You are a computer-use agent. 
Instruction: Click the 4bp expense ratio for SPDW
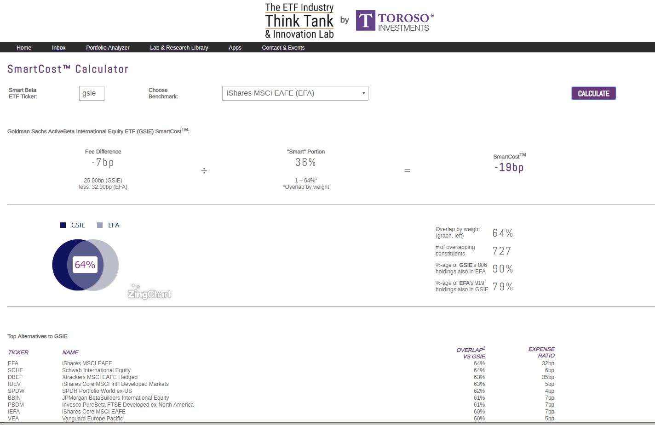point(550,391)
